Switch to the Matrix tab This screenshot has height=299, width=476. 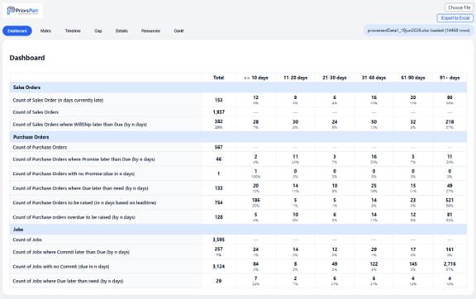[x=45, y=31]
